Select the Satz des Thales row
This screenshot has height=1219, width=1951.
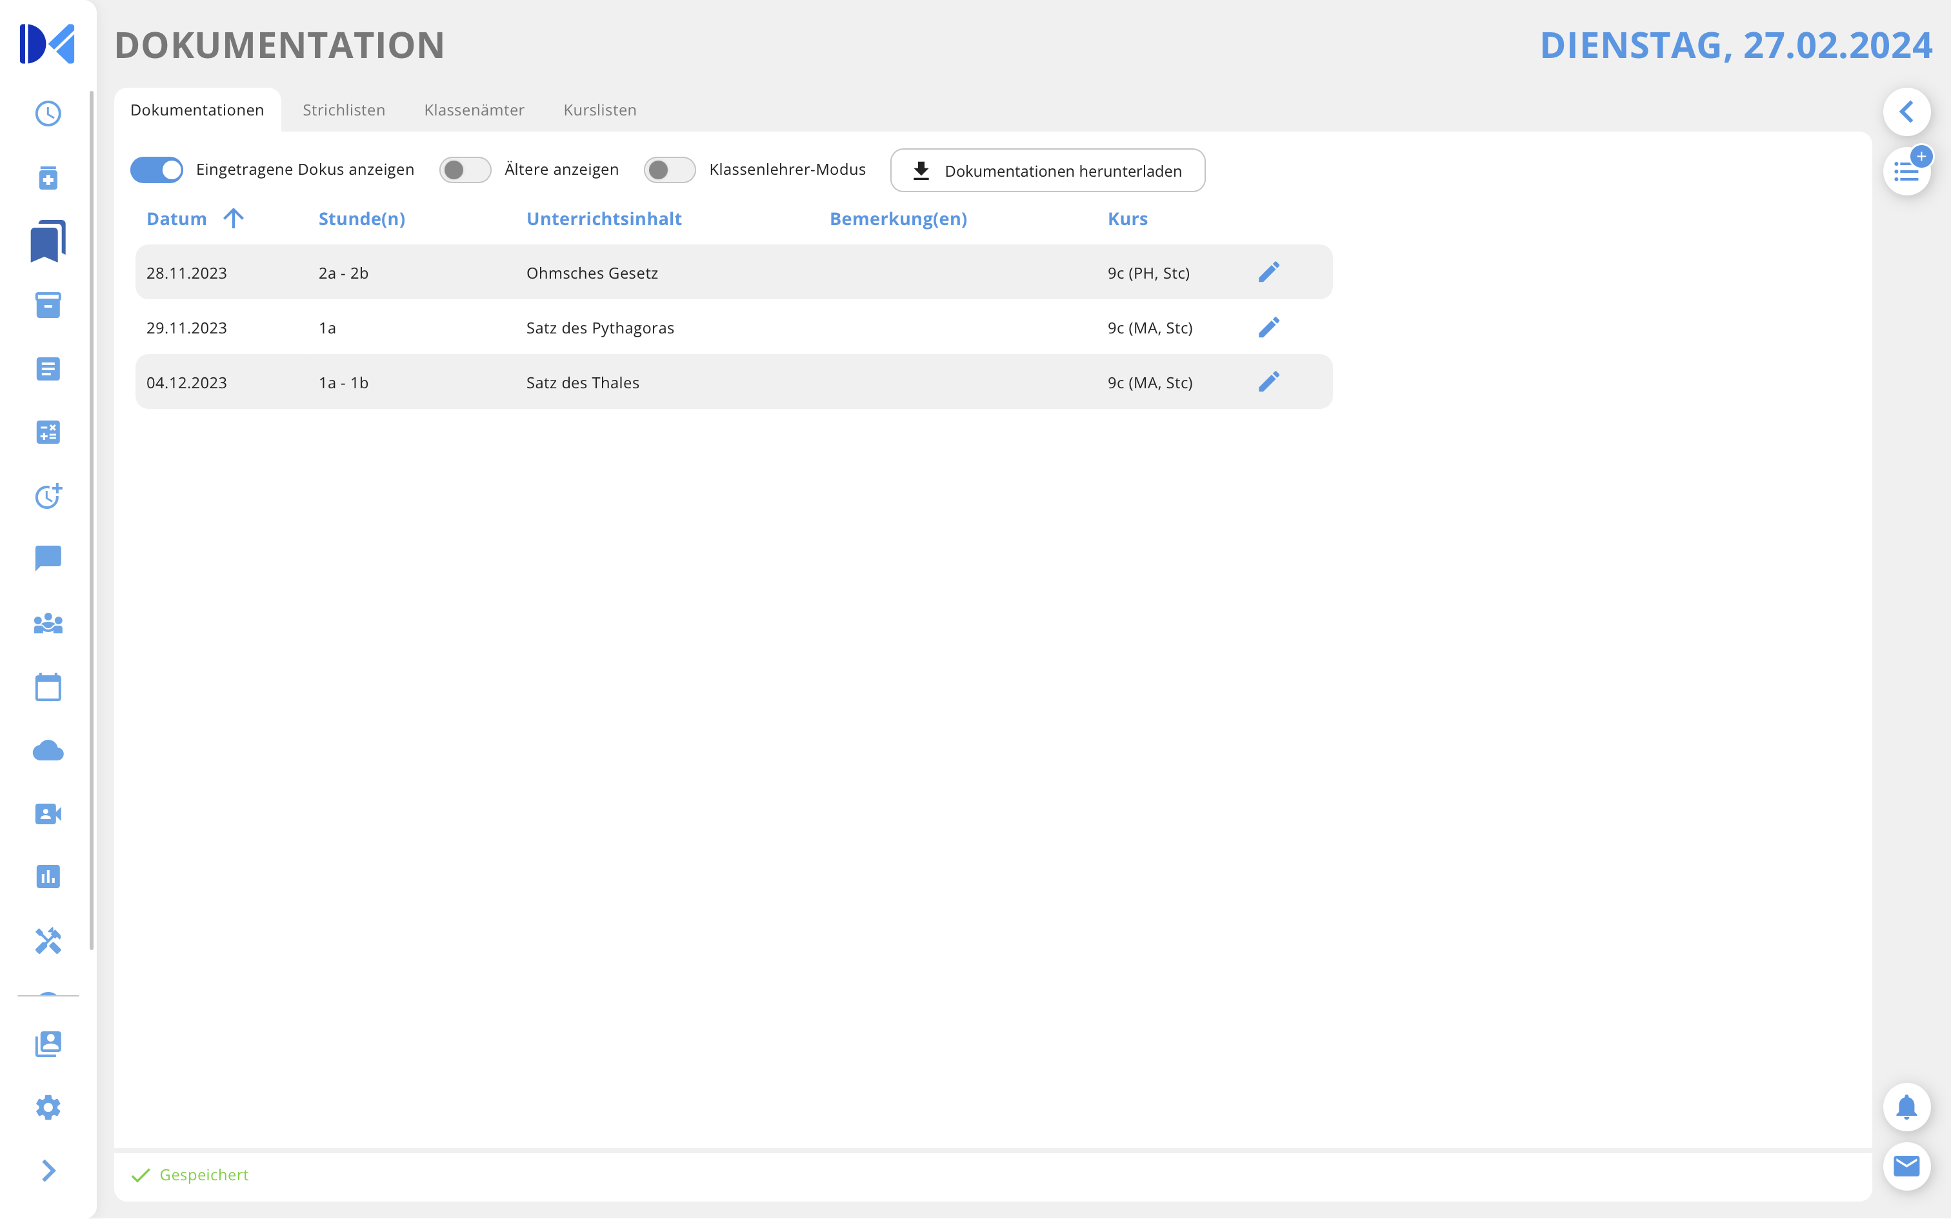pyautogui.click(x=582, y=383)
